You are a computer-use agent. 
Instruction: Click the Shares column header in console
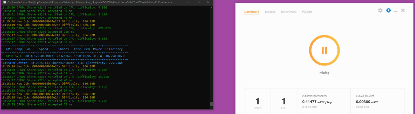(x=64, y=49)
